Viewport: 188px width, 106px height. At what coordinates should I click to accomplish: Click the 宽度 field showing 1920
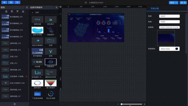point(169,16)
